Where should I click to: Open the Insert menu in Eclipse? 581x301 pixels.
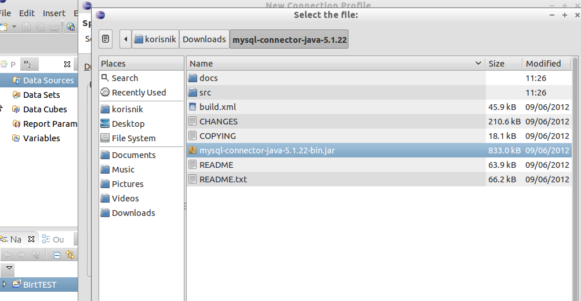click(x=54, y=13)
